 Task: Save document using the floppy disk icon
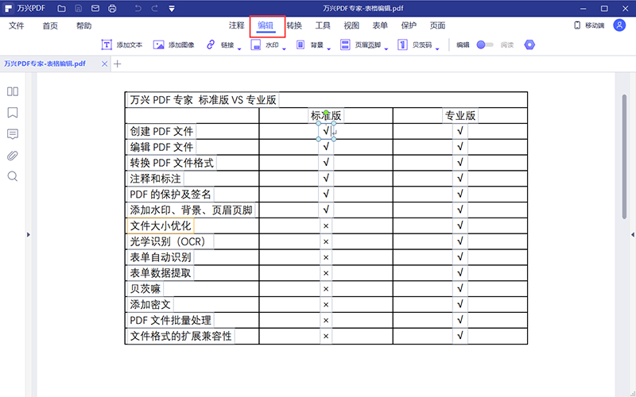click(x=79, y=9)
